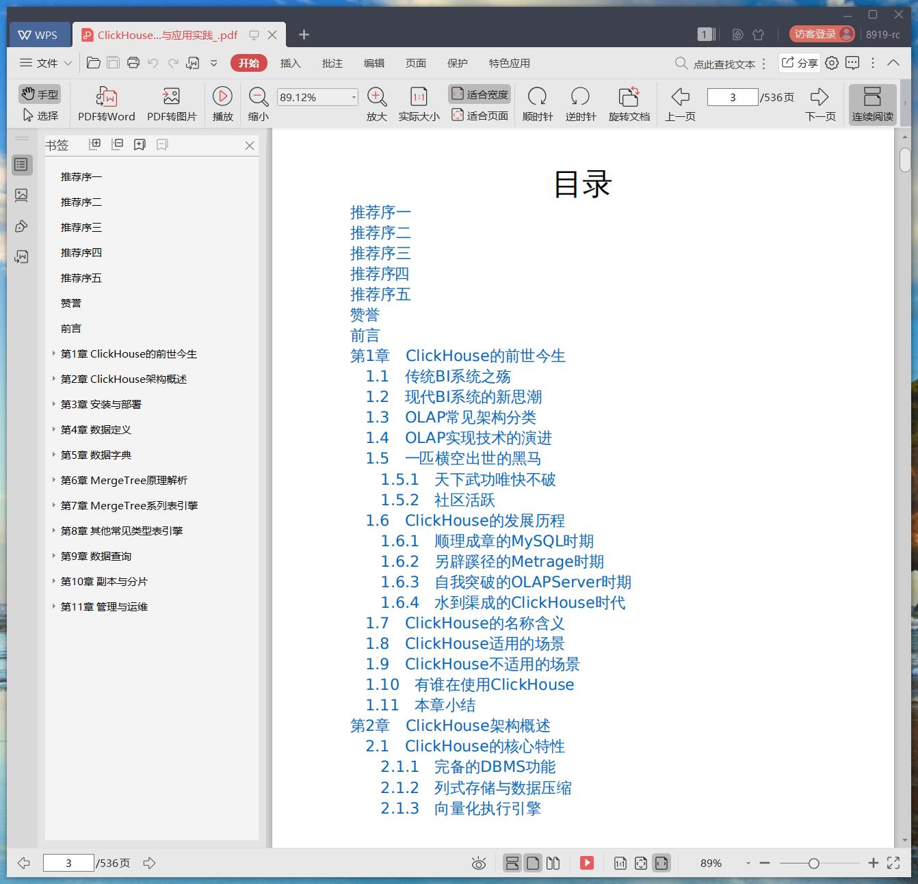Image resolution: width=918 pixels, height=884 pixels.
Task: Convert PDF to image
Action: tap(172, 105)
